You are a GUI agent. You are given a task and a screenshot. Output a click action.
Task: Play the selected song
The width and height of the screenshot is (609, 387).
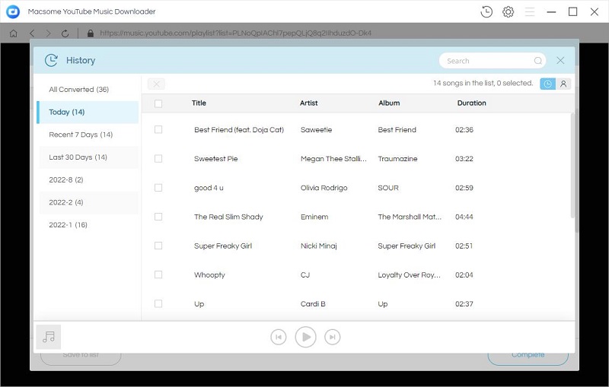click(x=305, y=337)
